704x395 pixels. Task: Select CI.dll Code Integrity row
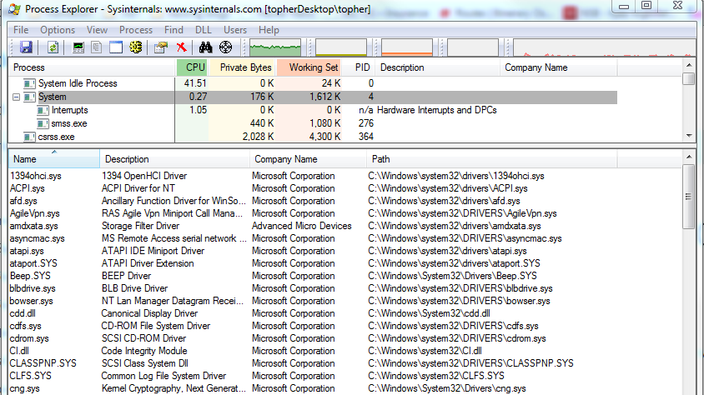pyautogui.click(x=313, y=351)
